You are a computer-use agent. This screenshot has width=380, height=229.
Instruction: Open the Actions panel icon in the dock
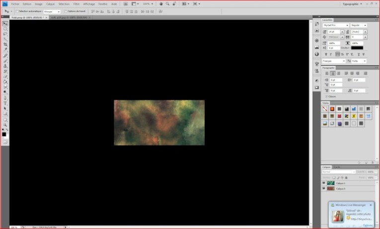[x=317, y=31]
